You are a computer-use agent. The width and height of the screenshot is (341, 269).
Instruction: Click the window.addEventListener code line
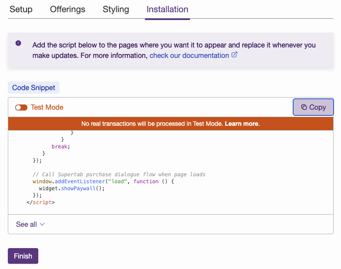pos(104,182)
